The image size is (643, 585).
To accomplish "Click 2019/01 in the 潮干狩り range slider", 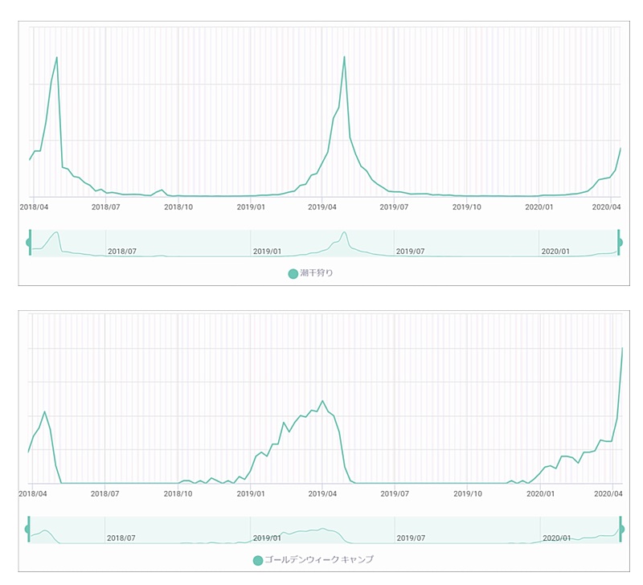I will tap(267, 252).
